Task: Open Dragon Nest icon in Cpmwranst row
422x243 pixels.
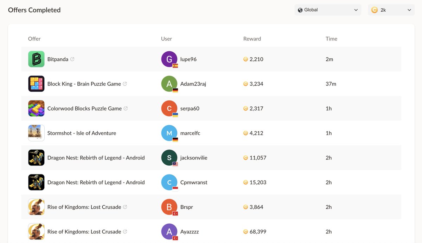Action: coord(36,182)
